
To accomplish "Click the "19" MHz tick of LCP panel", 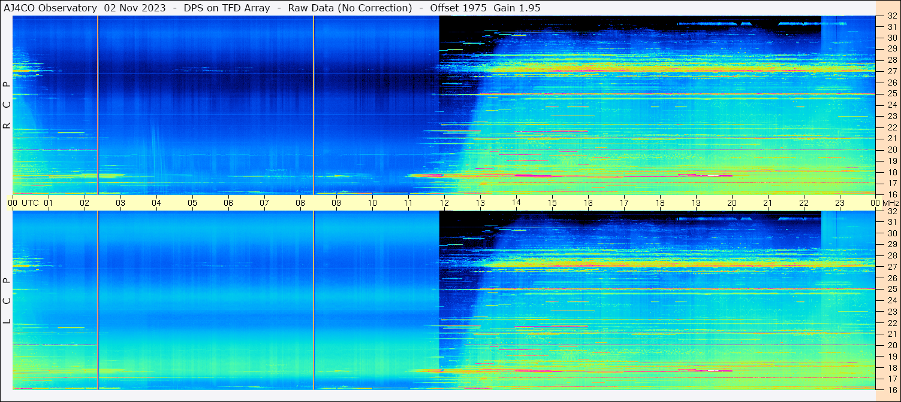I will pos(892,357).
